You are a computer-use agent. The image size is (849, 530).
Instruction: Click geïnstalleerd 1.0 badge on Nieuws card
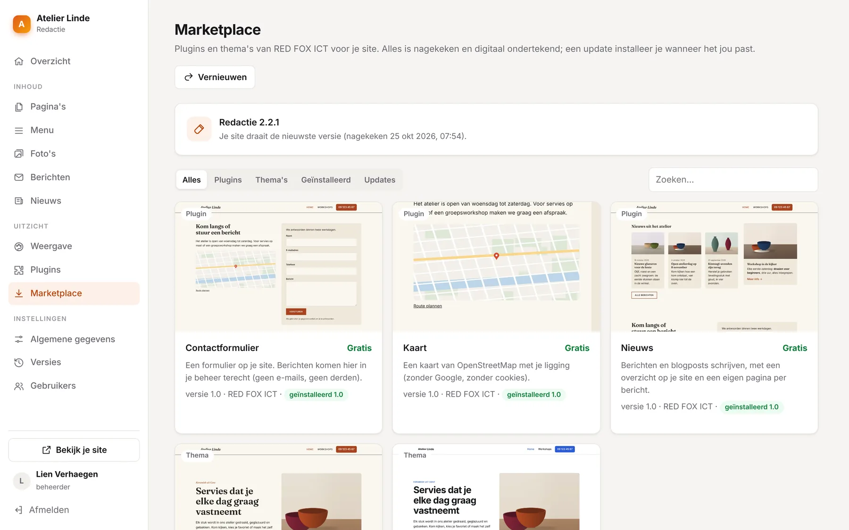point(751,407)
